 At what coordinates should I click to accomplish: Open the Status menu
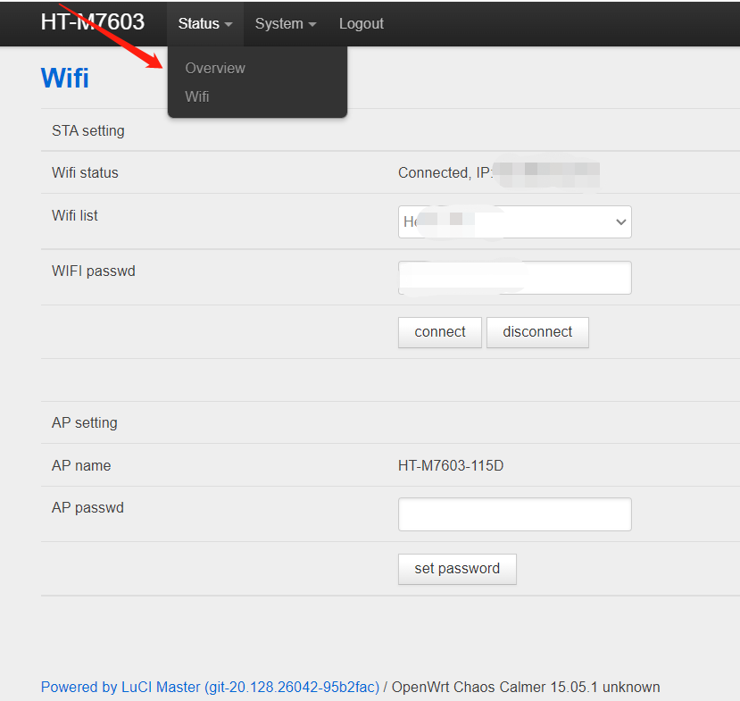pyautogui.click(x=204, y=24)
